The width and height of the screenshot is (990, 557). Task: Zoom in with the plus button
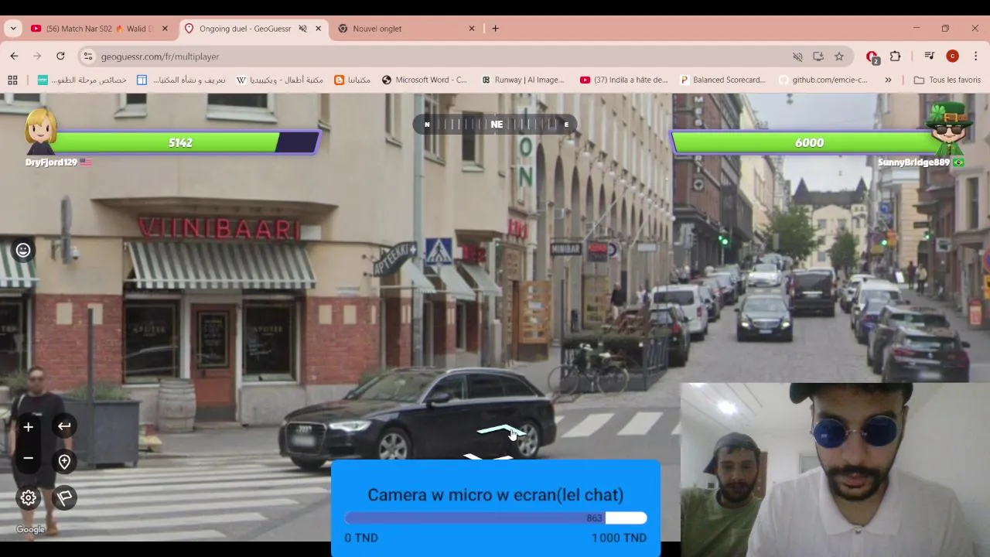click(28, 427)
